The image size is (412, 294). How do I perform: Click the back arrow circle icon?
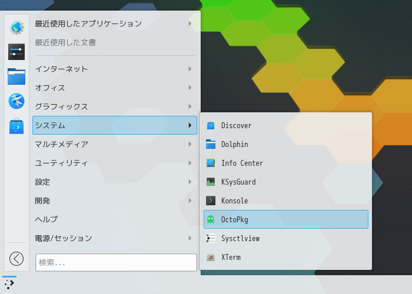pyautogui.click(x=16, y=259)
